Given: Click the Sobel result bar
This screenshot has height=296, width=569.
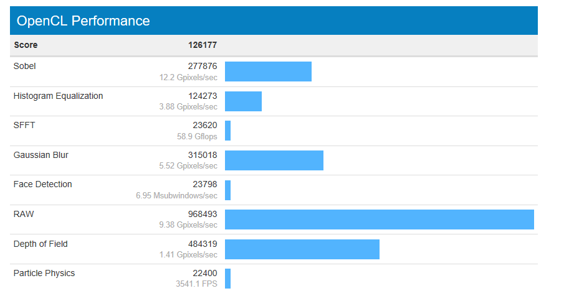Looking at the screenshot, I should (x=268, y=72).
